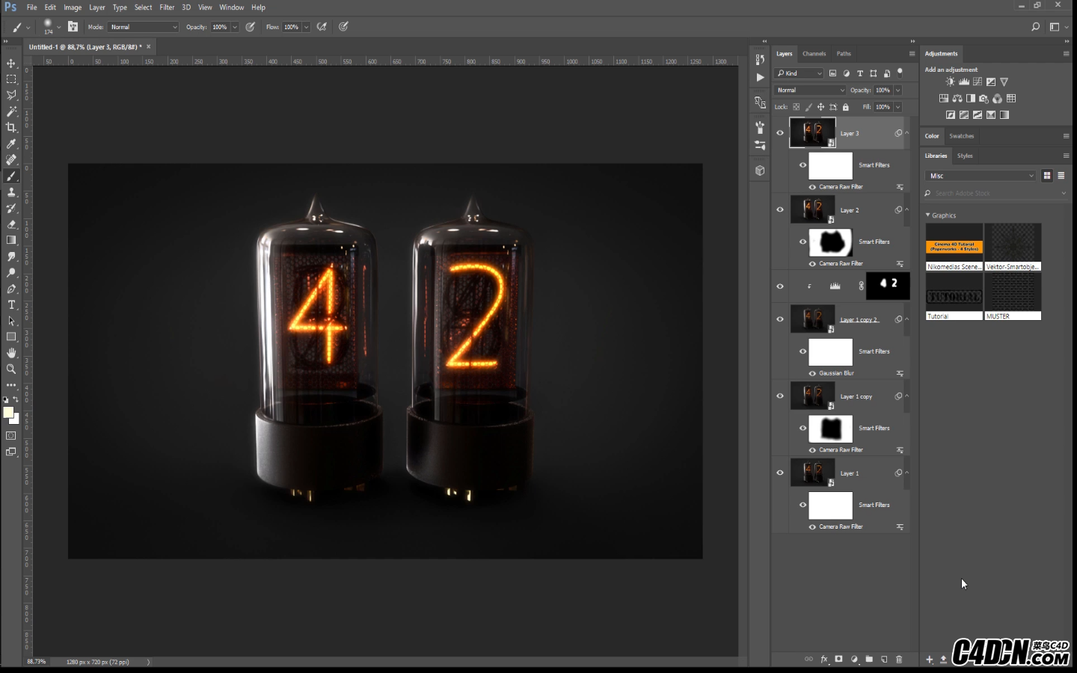The image size is (1077, 673).
Task: Click the foreground color swatch
Action: pos(8,413)
